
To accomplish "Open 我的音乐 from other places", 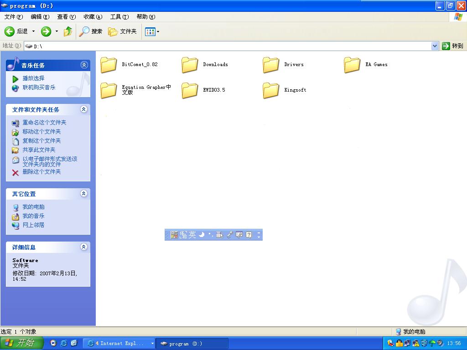I will (x=33, y=216).
